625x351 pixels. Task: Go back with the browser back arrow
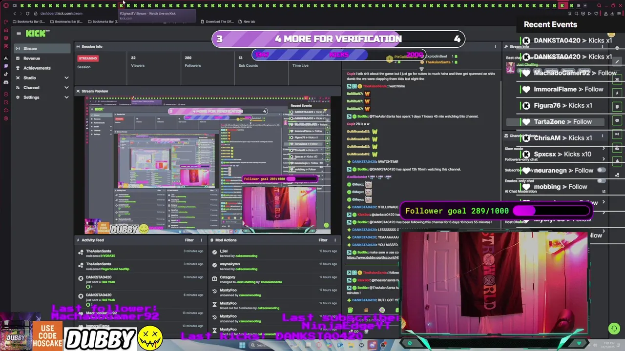tap(14, 14)
